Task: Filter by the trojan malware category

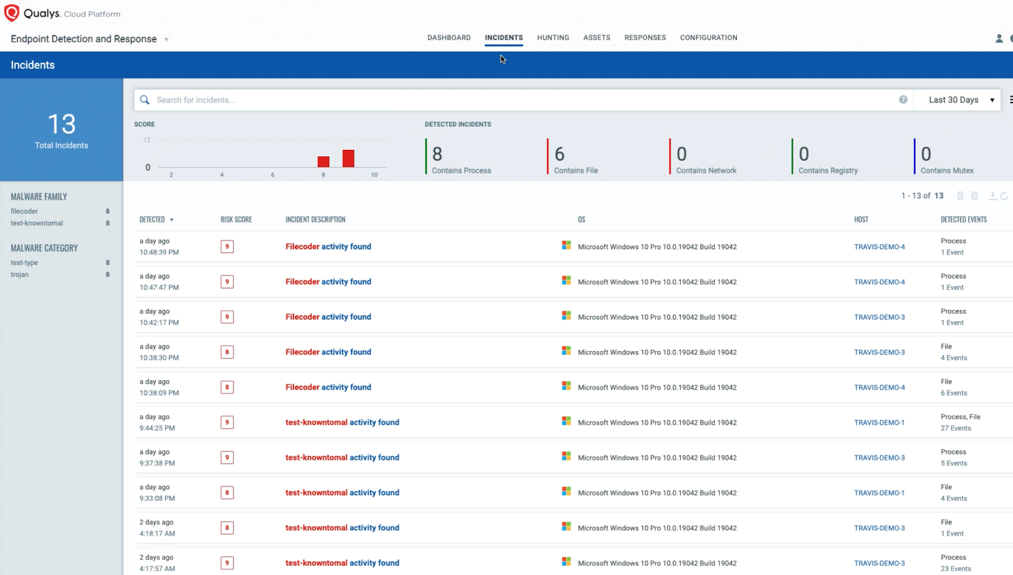Action: point(20,275)
